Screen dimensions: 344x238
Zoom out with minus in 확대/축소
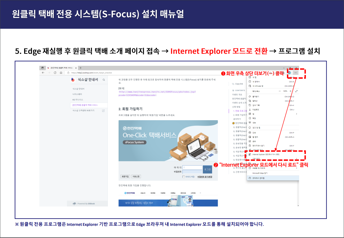pyautogui.click(x=280, y=91)
